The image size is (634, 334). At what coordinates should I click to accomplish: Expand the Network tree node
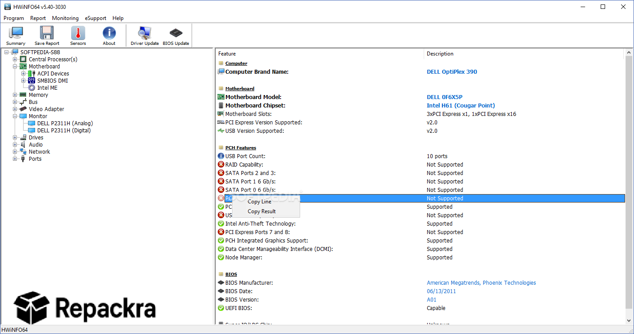[x=15, y=152]
